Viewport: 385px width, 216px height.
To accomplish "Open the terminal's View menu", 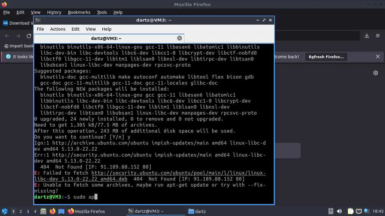I will tap(91, 29).
